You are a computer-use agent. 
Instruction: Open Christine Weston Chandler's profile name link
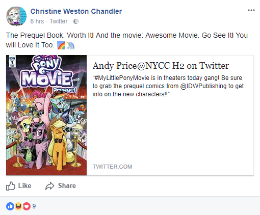pyautogui.click(x=76, y=11)
